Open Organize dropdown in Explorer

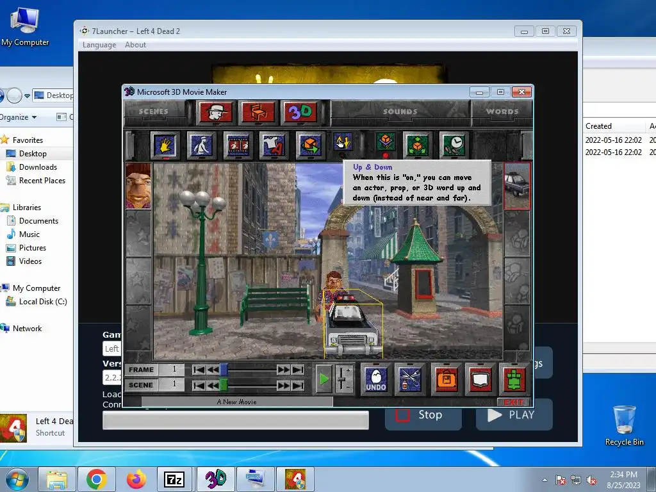[18, 117]
